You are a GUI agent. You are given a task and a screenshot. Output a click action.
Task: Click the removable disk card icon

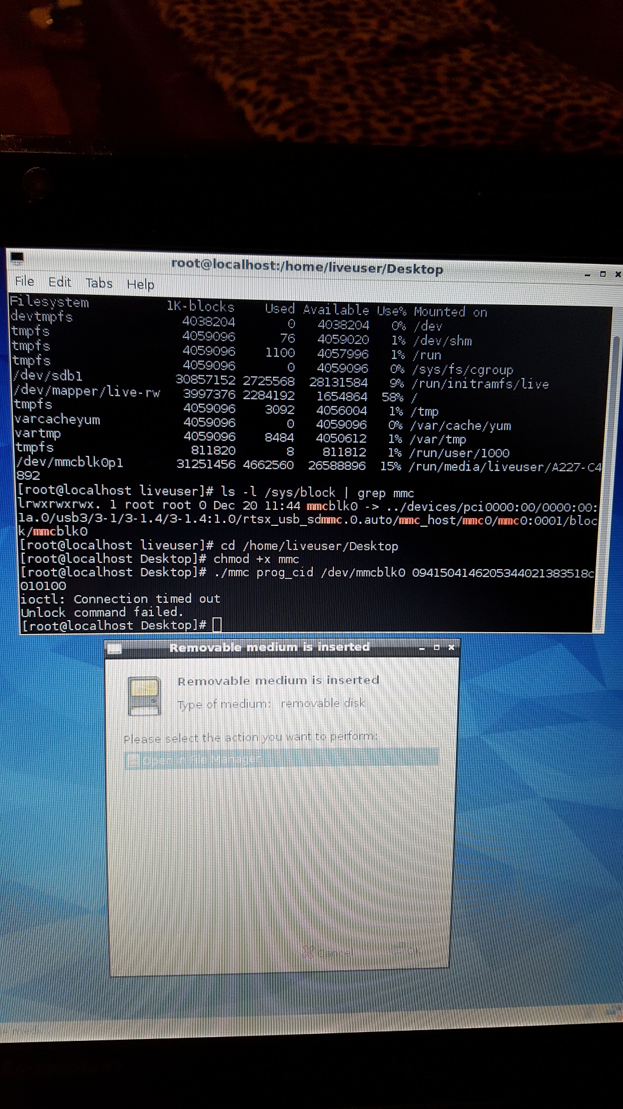144,695
